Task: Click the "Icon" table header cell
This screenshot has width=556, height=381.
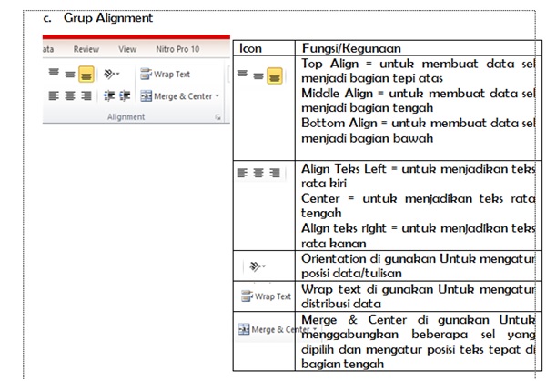Action: tap(264, 48)
